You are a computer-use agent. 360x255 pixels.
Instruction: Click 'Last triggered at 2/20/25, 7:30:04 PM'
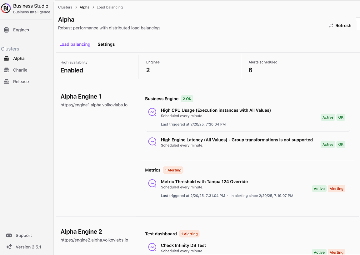click(x=193, y=125)
